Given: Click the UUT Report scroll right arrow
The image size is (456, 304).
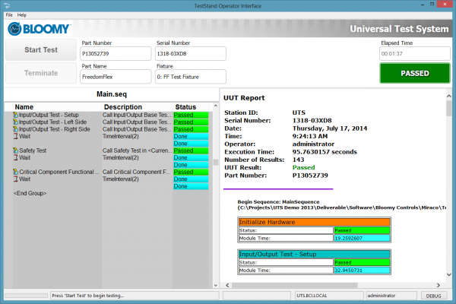Looking at the screenshot, I should [439, 286].
